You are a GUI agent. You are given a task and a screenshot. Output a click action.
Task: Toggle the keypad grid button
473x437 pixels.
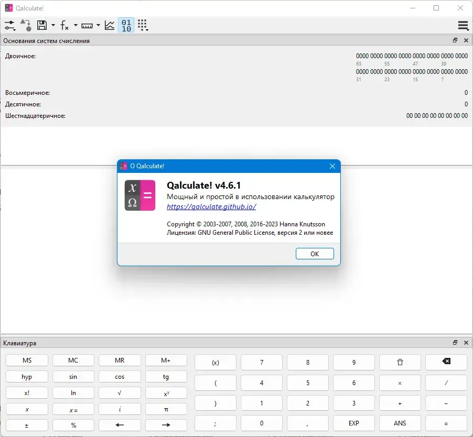pos(143,25)
